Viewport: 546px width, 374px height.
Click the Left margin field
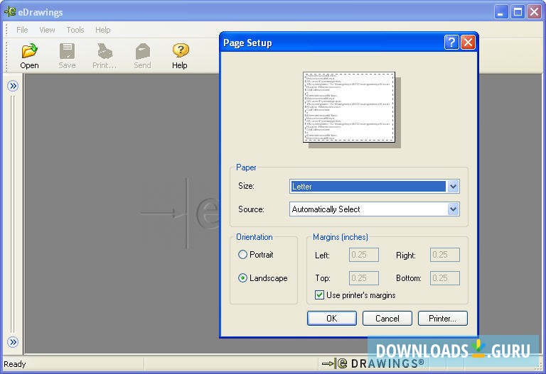coord(364,255)
